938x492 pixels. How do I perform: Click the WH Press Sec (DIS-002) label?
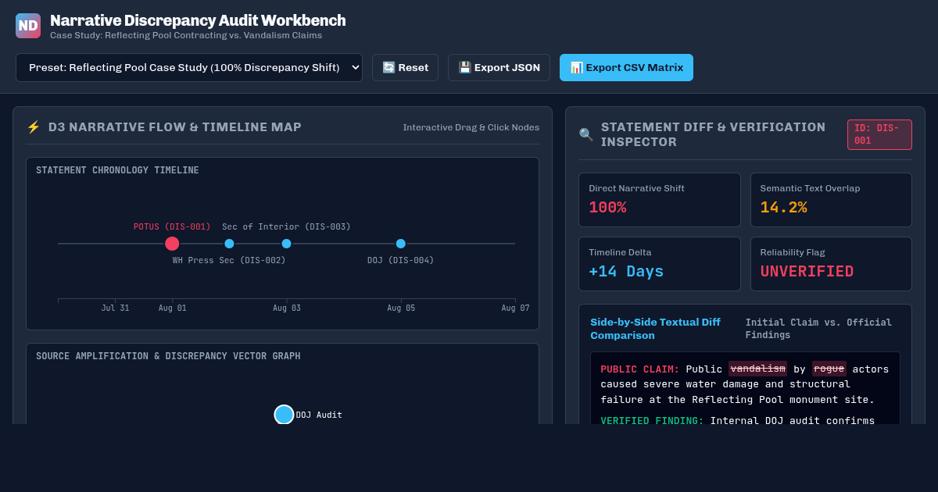(x=229, y=260)
